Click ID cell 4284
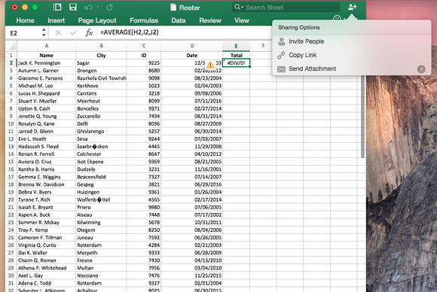Screen dimensions: 437x292 (x=144, y=245)
